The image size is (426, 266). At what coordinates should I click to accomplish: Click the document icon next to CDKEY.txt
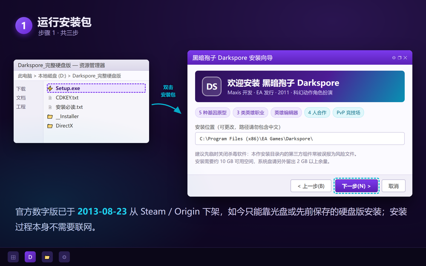pyautogui.click(x=50, y=98)
